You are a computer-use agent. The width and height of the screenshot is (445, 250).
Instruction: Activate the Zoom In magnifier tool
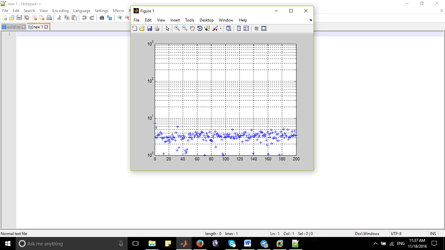pyautogui.click(x=177, y=29)
